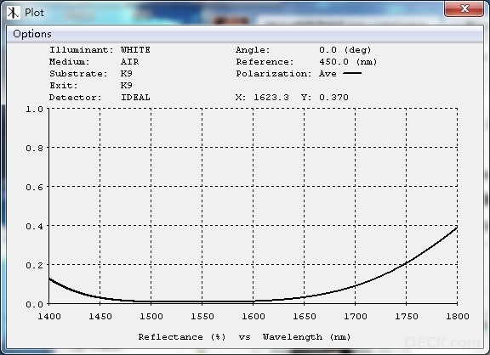This screenshot has width=490, height=355.
Task: Select the Medium value AIR
Action: 129,62
